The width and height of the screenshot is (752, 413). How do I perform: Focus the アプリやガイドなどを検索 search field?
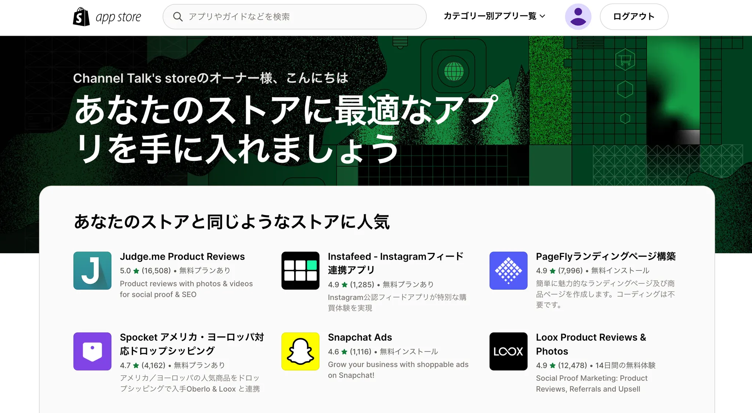coord(294,17)
